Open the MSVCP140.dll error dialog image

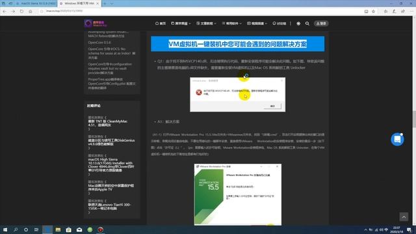[x=238, y=94]
